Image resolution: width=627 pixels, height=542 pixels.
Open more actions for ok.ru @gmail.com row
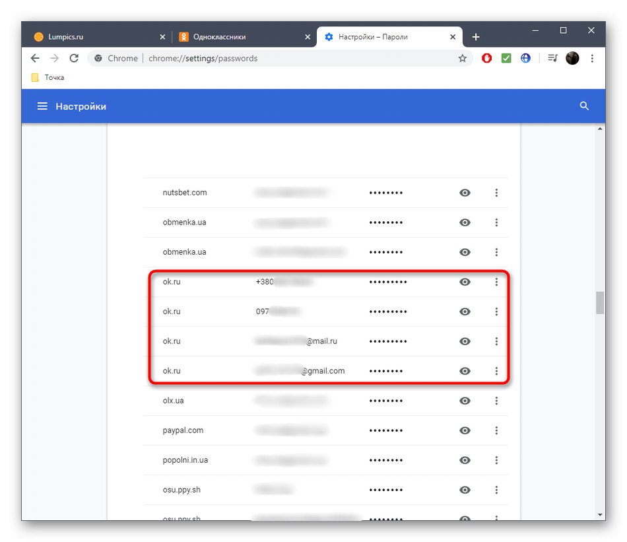(x=496, y=371)
